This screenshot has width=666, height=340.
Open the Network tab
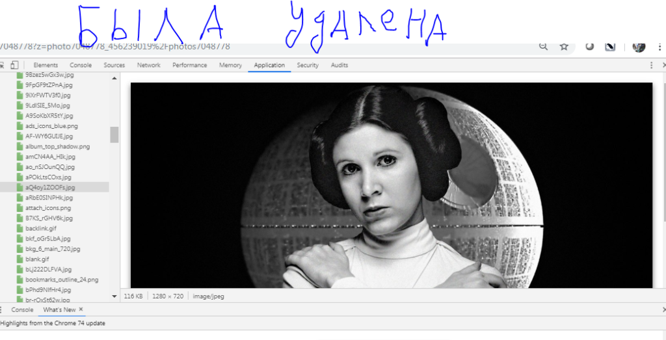[x=149, y=65]
